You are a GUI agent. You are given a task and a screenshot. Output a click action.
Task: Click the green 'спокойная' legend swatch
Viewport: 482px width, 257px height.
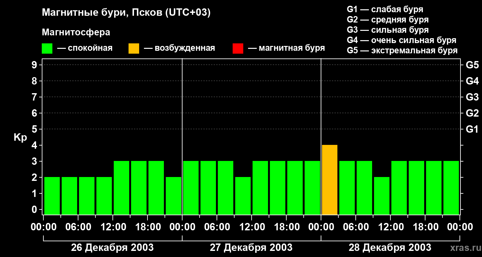(x=47, y=49)
